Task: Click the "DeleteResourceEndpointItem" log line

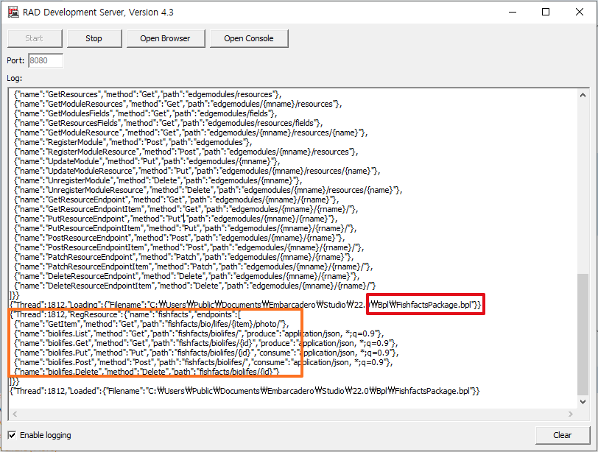Action: [195, 286]
